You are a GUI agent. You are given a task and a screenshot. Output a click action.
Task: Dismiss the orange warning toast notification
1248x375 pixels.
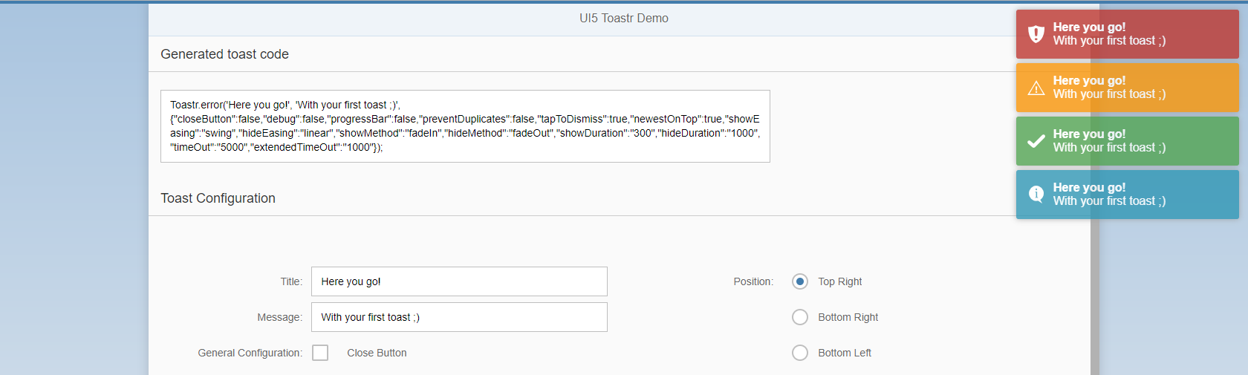(x=1127, y=88)
